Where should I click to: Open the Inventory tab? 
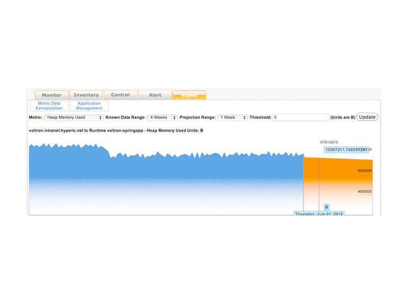coord(86,95)
